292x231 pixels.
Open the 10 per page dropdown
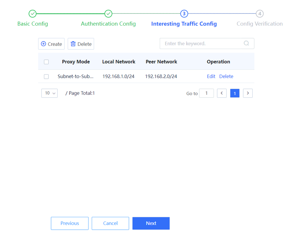coord(49,93)
